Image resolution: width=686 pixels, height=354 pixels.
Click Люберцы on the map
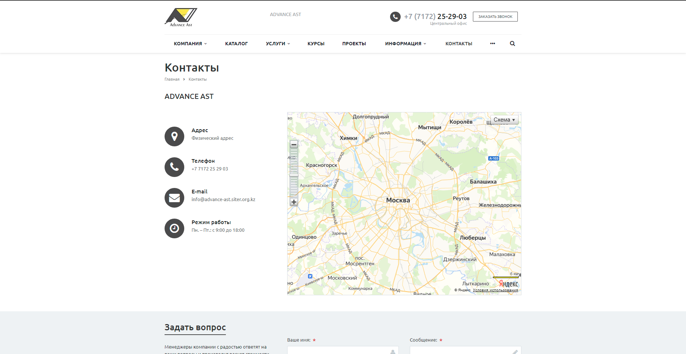[x=473, y=238]
